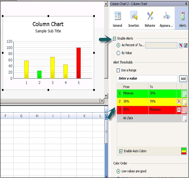Open the Insertion properties tab
The image size is (189, 178).
tap(134, 19)
